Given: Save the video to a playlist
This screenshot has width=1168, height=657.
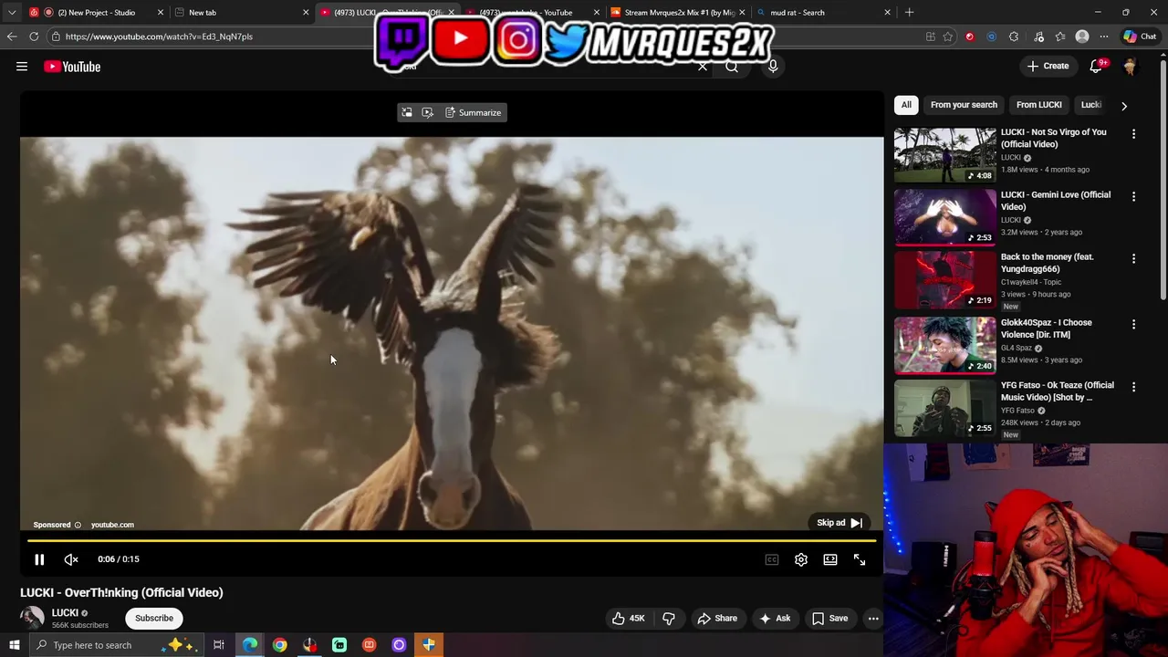Looking at the screenshot, I should coord(829,618).
